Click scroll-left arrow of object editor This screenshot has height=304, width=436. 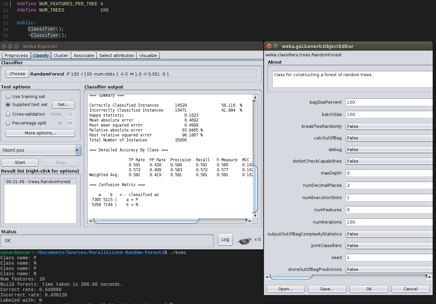point(267,277)
